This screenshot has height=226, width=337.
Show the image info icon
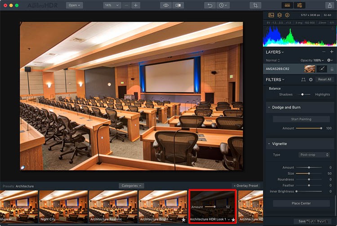[x=287, y=15]
